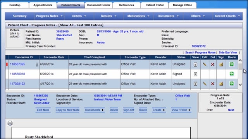
Task: Click Universal ID 100029372
Action: tap(199, 46)
